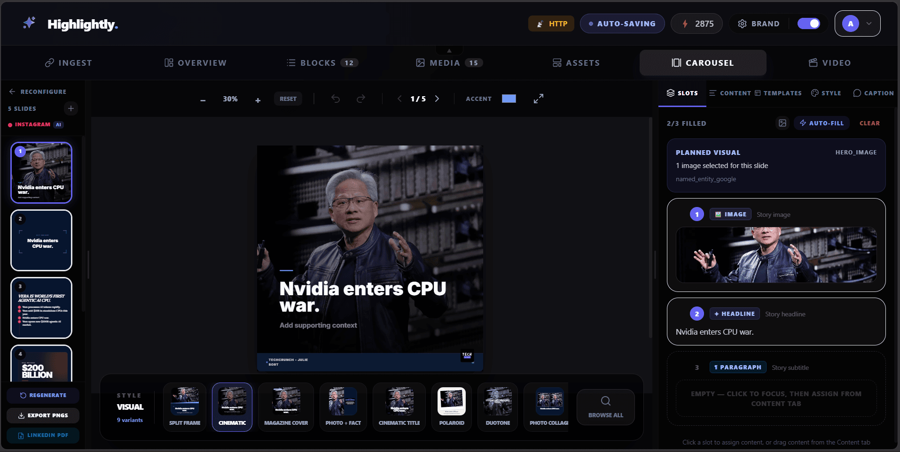The image size is (900, 452).
Task: Toggle the Brand switch
Action: coord(809,23)
